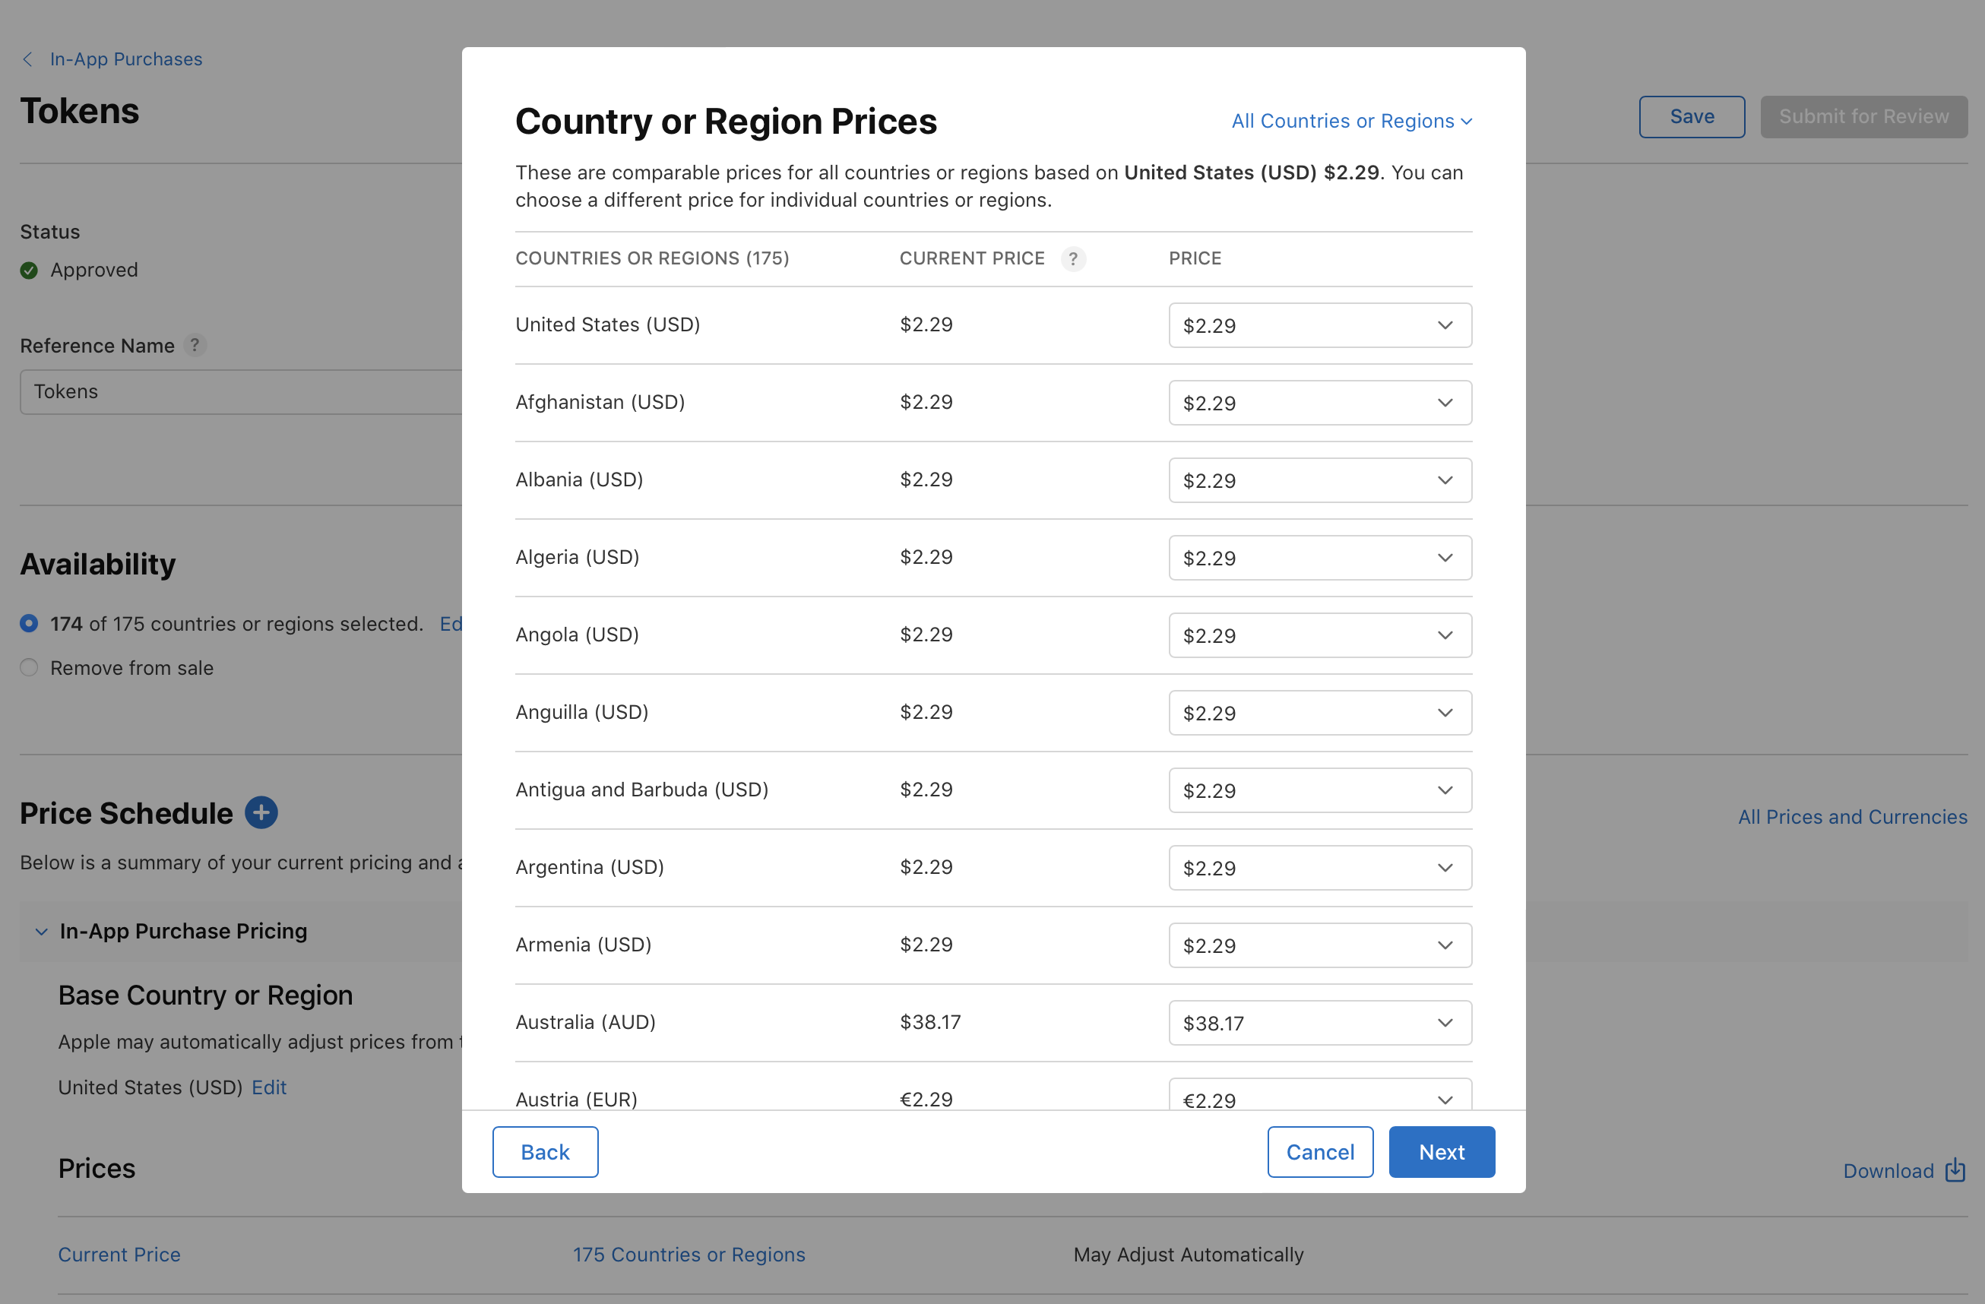This screenshot has height=1304, width=1985.
Task: Select the Remove from sale option
Action: [28, 667]
